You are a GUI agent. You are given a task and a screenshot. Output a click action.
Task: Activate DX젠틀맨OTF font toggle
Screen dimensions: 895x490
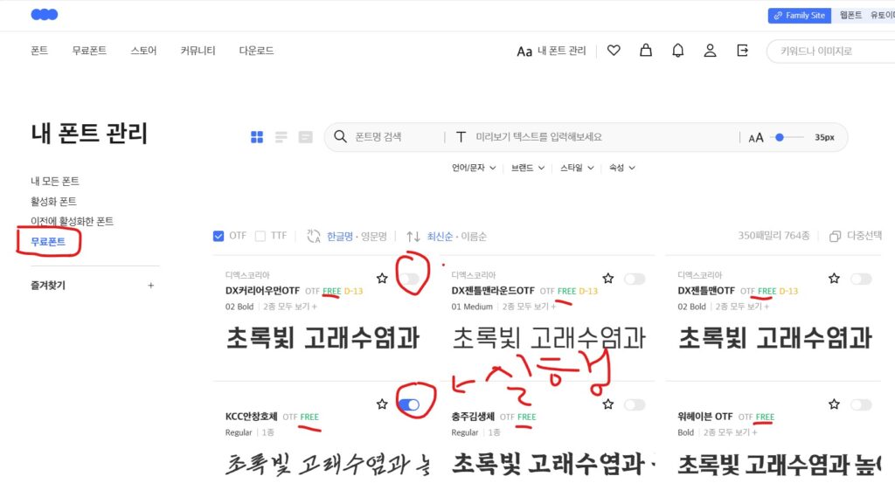click(x=861, y=279)
